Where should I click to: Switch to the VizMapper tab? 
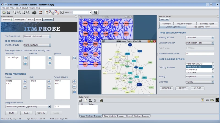tap(20, 20)
